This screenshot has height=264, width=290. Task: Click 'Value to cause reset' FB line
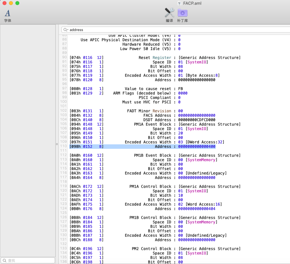(x=148, y=89)
